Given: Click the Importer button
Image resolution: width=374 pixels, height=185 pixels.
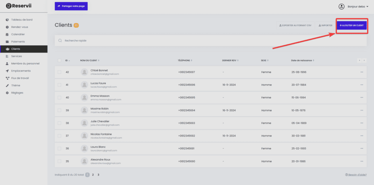Looking at the screenshot, I should [x=325, y=25].
